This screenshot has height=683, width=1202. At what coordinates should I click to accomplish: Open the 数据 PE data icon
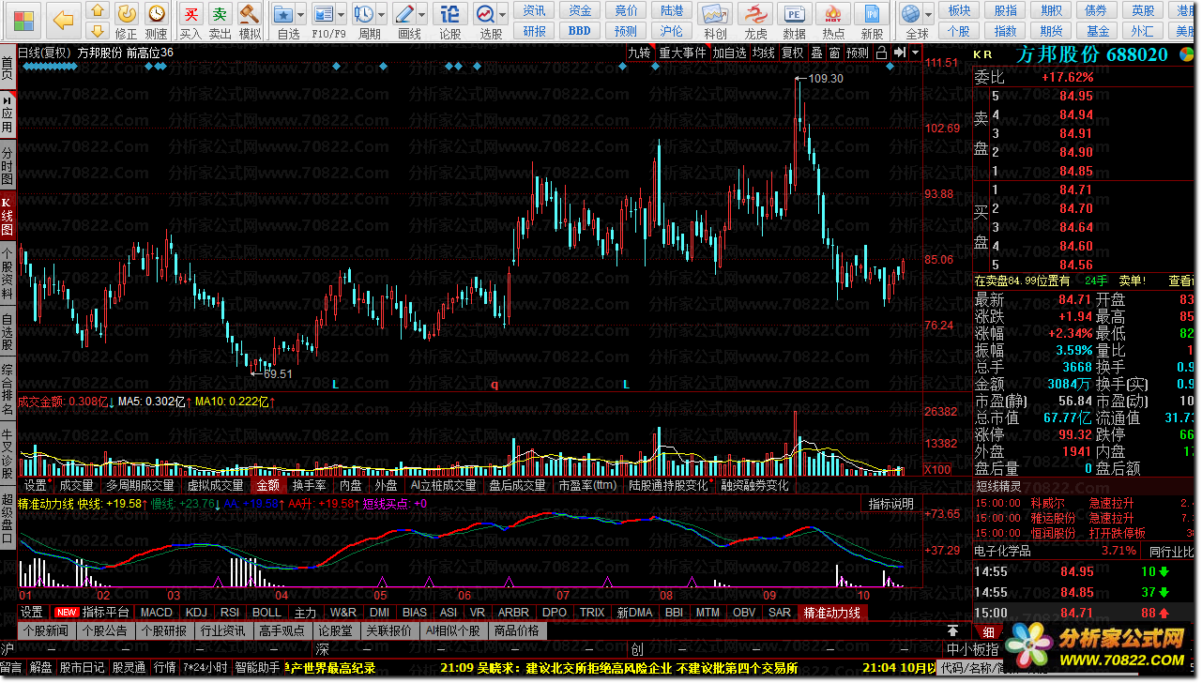click(794, 14)
